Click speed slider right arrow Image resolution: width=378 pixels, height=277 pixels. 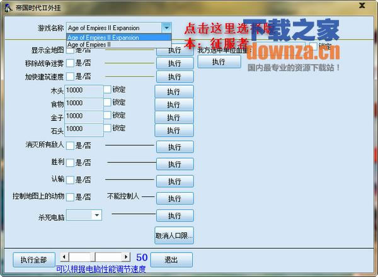point(126,257)
